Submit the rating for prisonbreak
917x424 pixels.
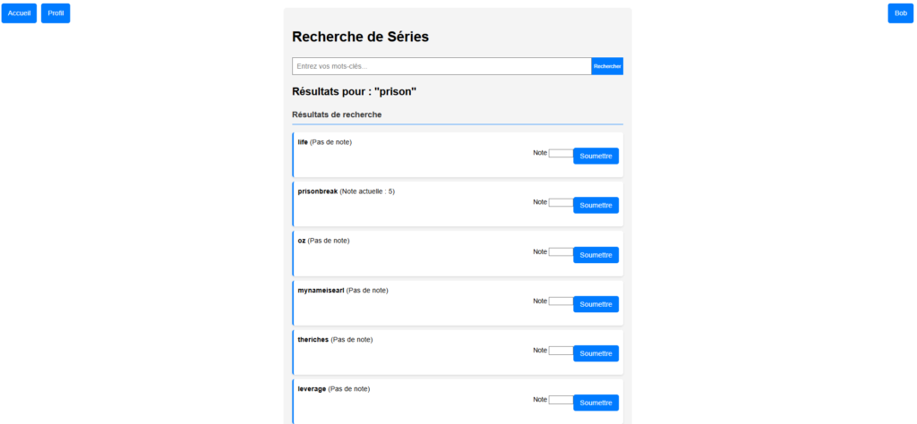pyautogui.click(x=596, y=205)
